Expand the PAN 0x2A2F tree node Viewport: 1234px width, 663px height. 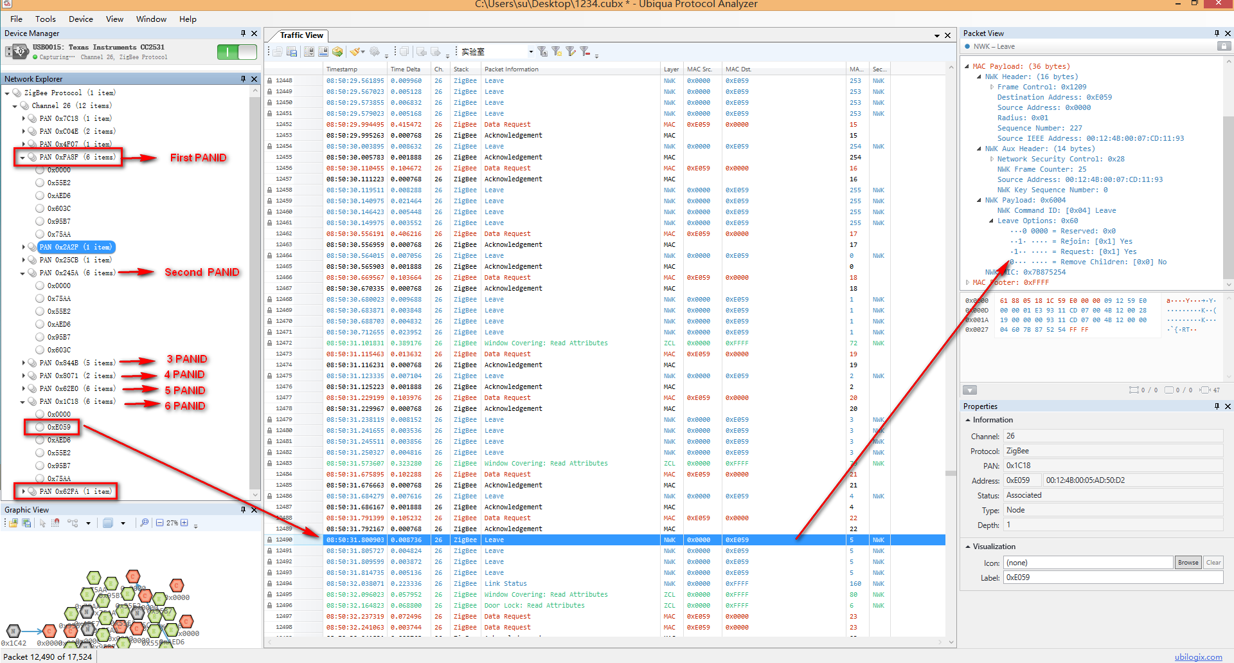coord(24,247)
